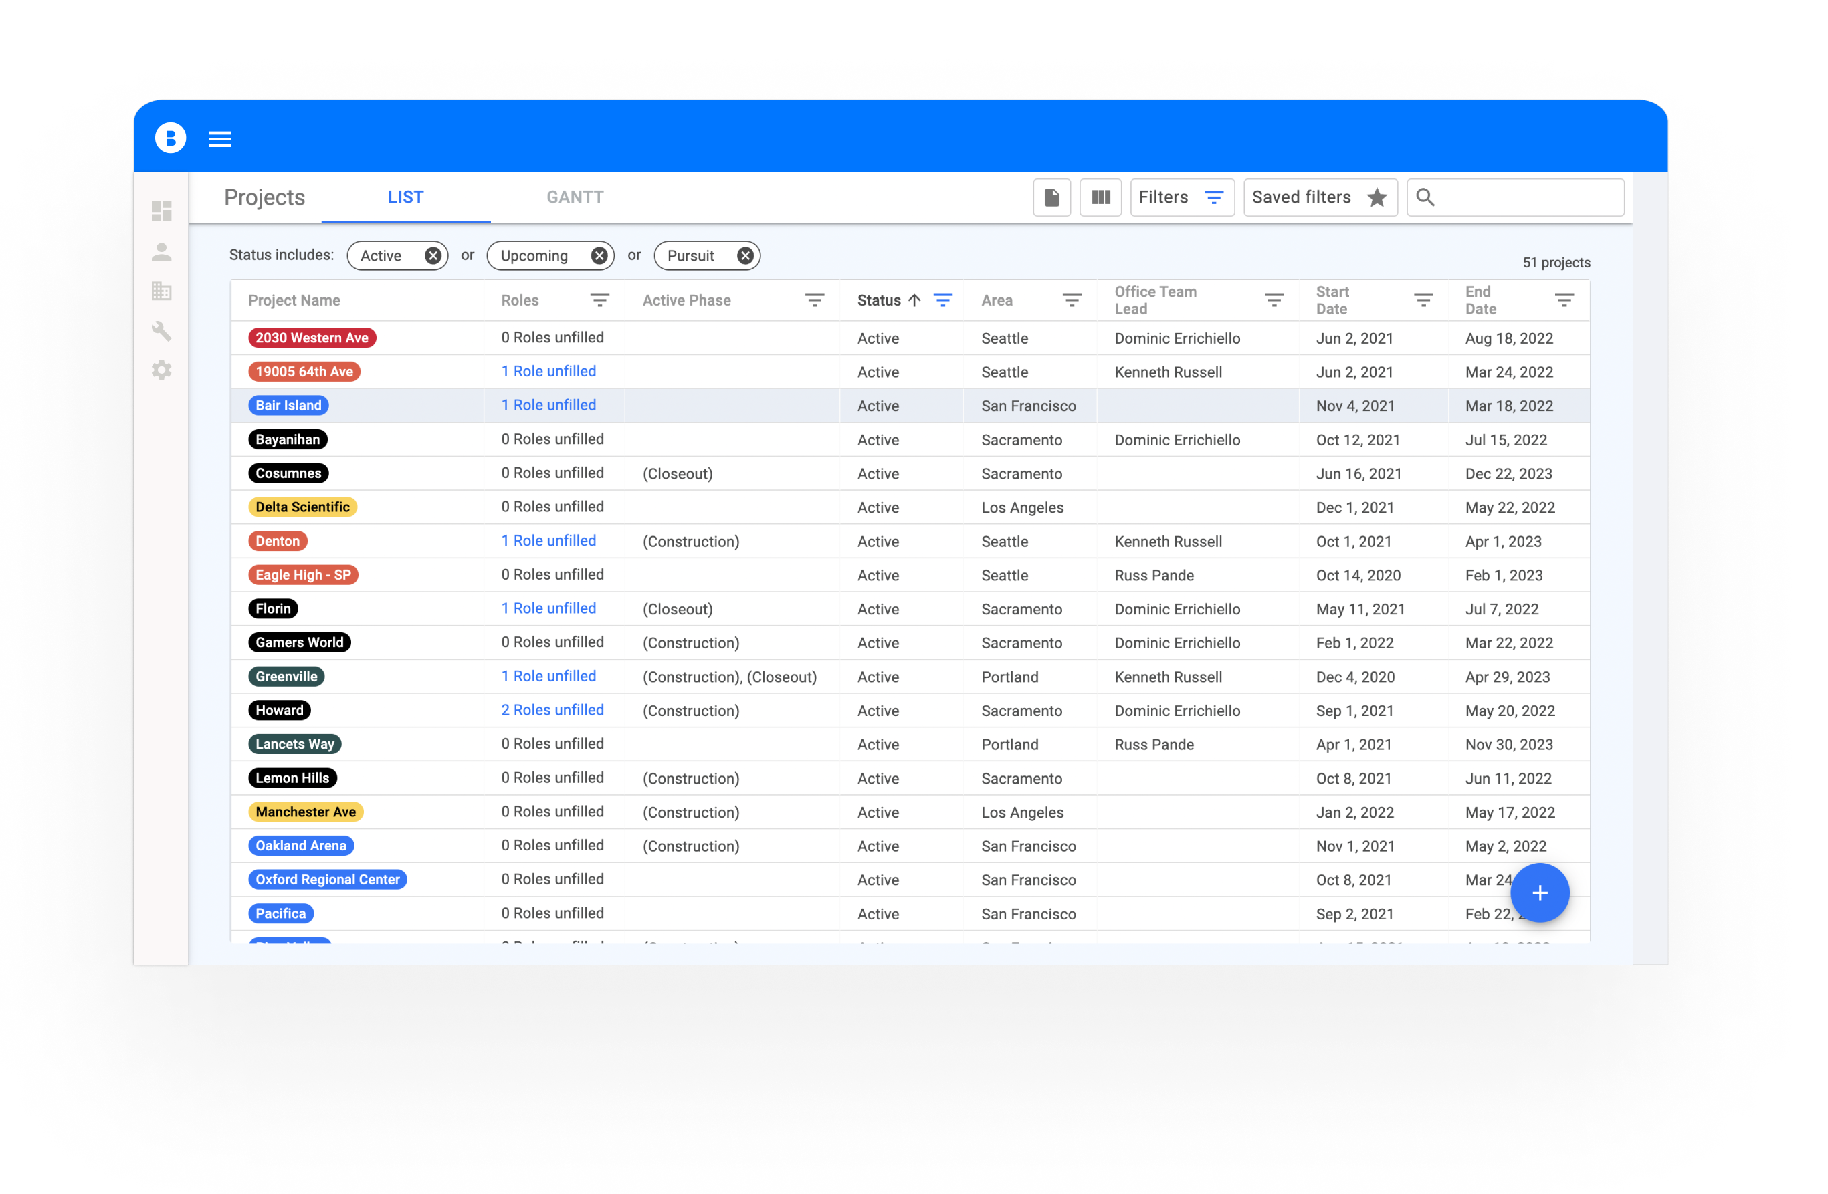Open the Roles column filter
Image resolution: width=1828 pixels, height=1194 pixels.
point(599,300)
